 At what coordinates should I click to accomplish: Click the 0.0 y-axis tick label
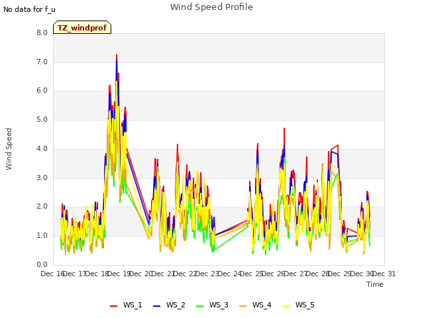pos(42,264)
